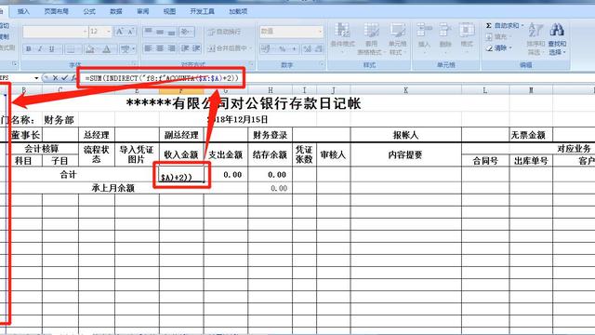The height and width of the screenshot is (335, 595).
Task: Click 自动换行 wrap text button
Action: [224, 32]
